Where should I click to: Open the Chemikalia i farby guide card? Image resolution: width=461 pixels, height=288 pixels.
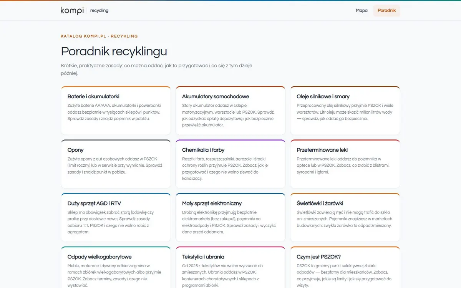pos(230,164)
